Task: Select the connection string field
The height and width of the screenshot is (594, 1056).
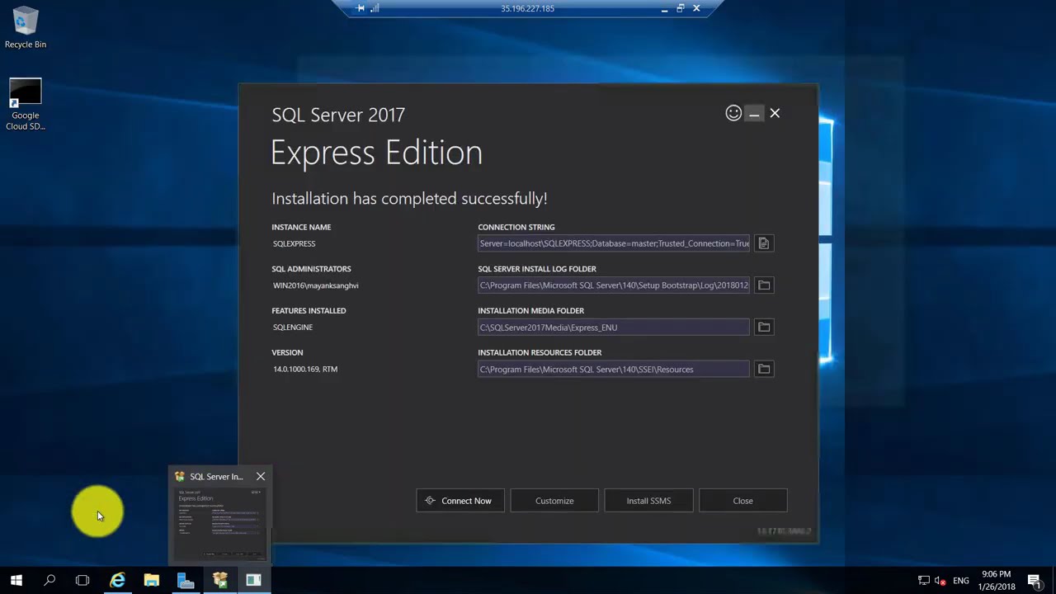Action: [x=614, y=243]
